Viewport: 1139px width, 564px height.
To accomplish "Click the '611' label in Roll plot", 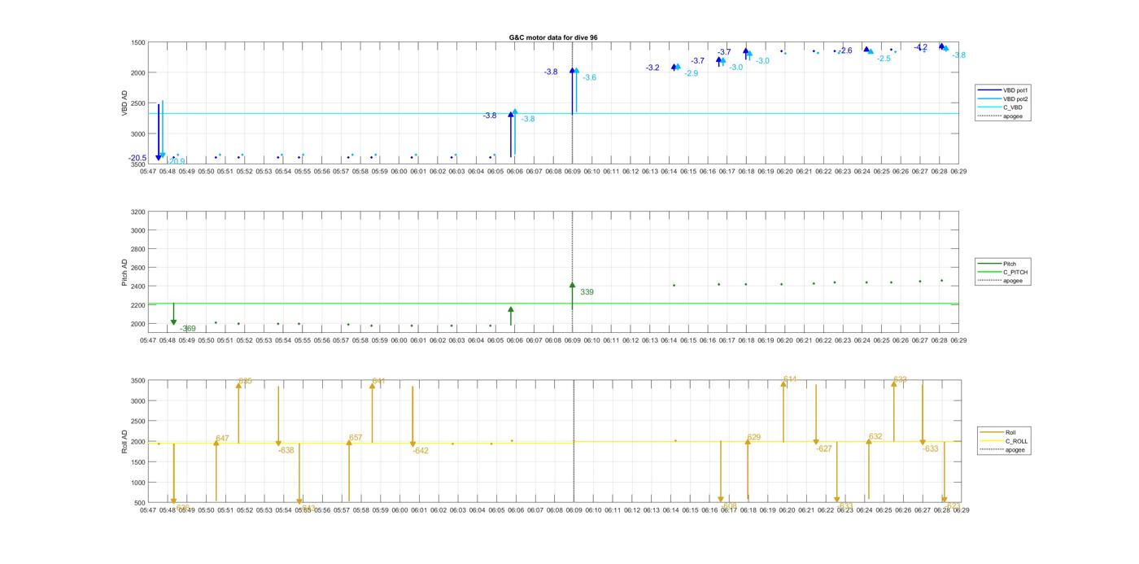I will tap(790, 379).
